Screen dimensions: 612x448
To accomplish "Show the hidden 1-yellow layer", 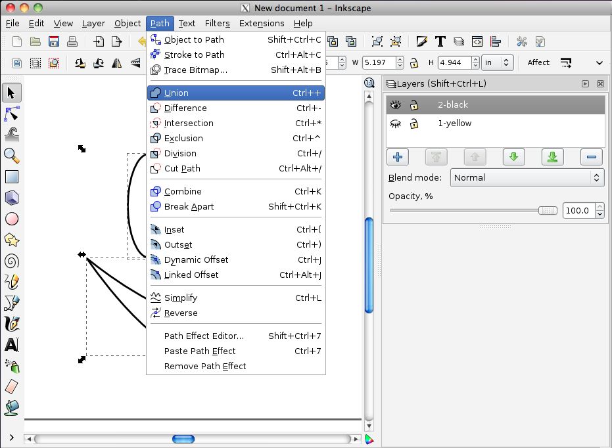I will [395, 123].
